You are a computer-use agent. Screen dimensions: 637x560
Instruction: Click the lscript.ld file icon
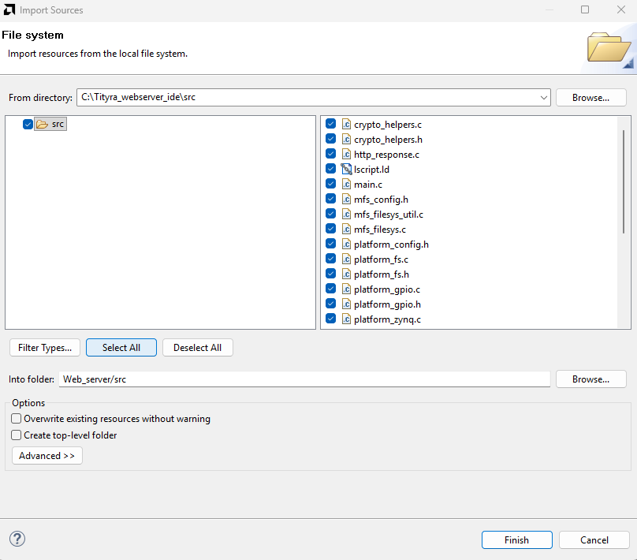pyautogui.click(x=346, y=170)
